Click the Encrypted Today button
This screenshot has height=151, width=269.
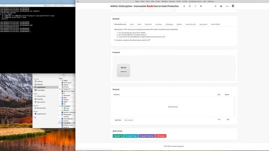pos(131,136)
